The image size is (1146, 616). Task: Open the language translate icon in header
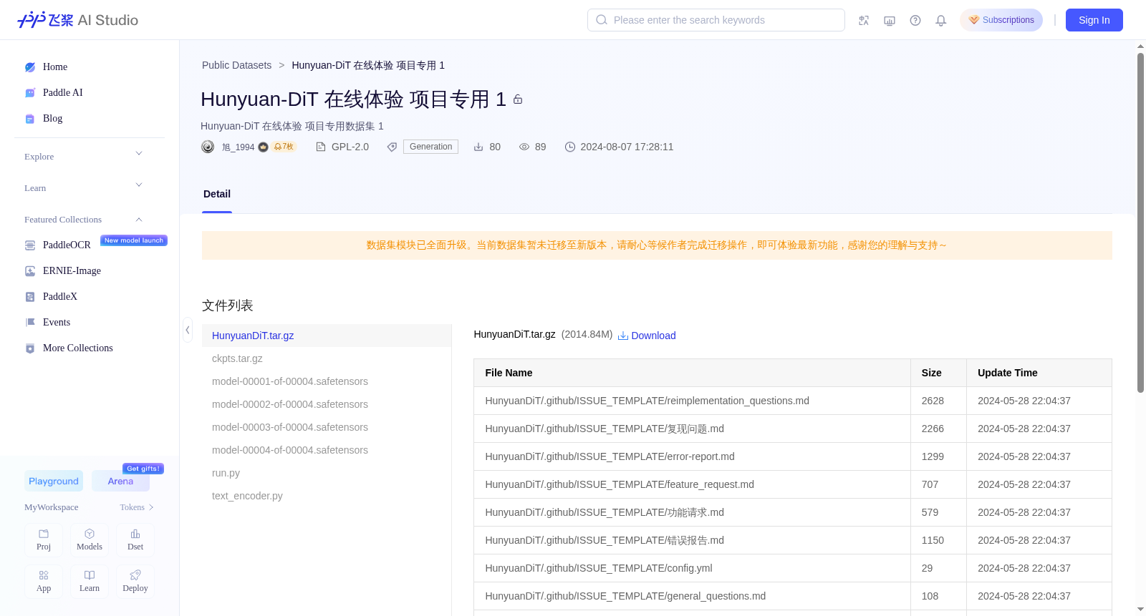pos(864,21)
